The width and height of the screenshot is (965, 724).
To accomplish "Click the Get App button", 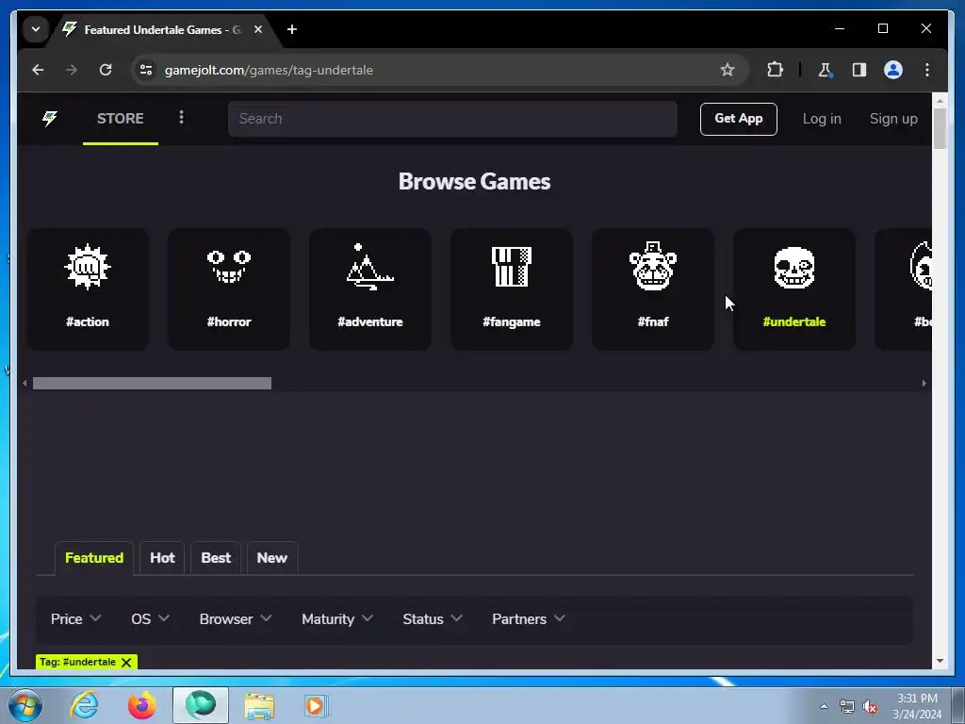I will [x=739, y=119].
